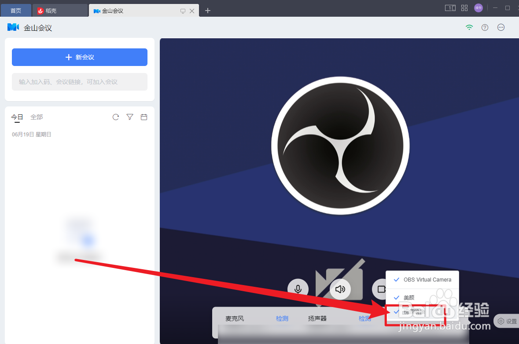519x344 pixels.
Task: Open the calendar icon in meeting list
Action: click(144, 117)
